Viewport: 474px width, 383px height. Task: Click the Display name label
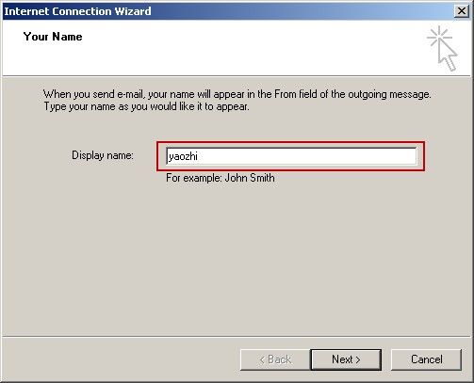[x=103, y=155]
